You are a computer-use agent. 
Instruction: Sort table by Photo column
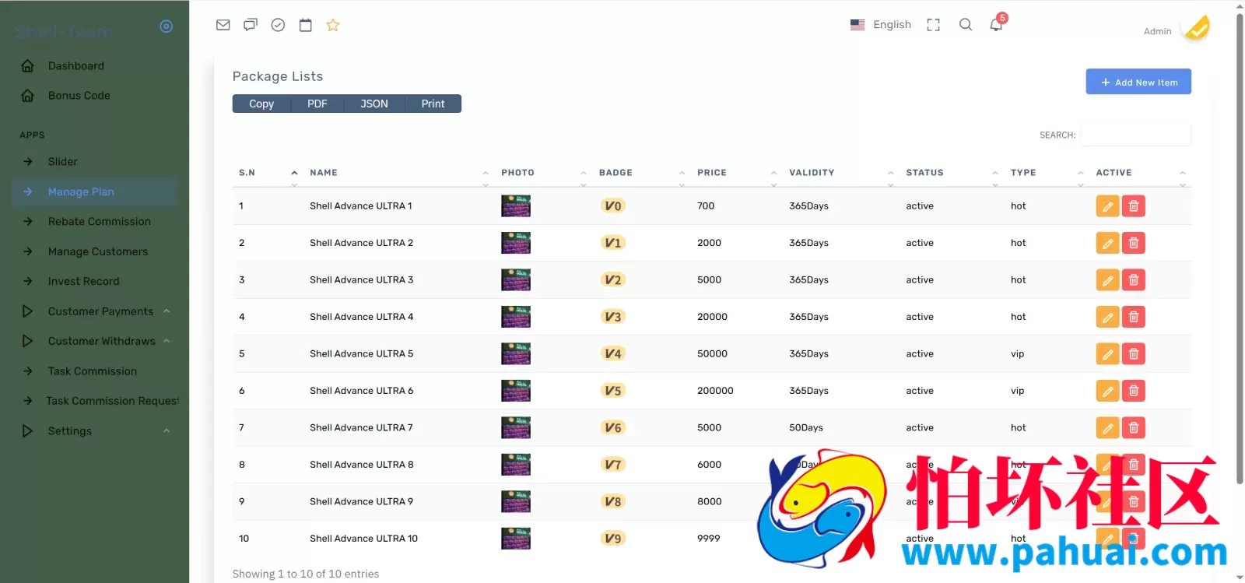click(x=543, y=173)
